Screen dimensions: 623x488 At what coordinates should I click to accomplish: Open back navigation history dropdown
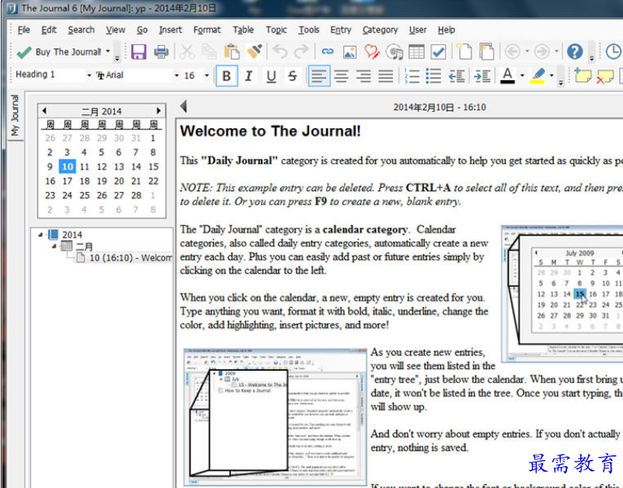[x=527, y=51]
